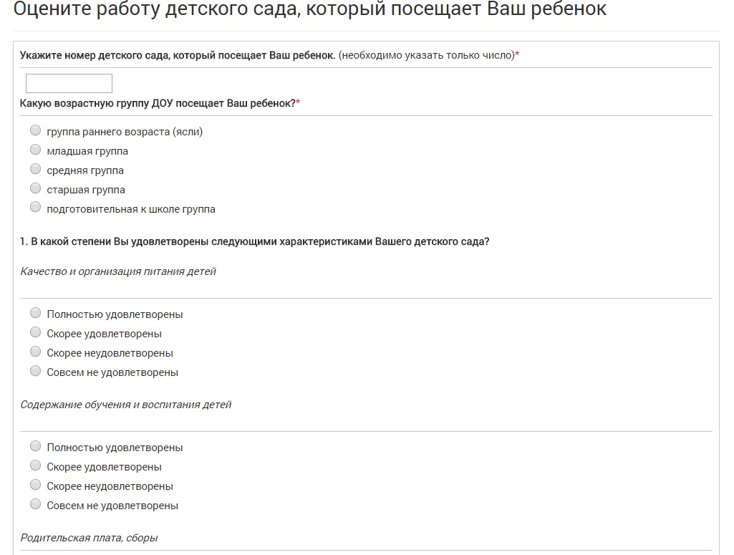Select 'средняя группа' age group option
The width and height of the screenshot is (734, 555).
coord(36,168)
